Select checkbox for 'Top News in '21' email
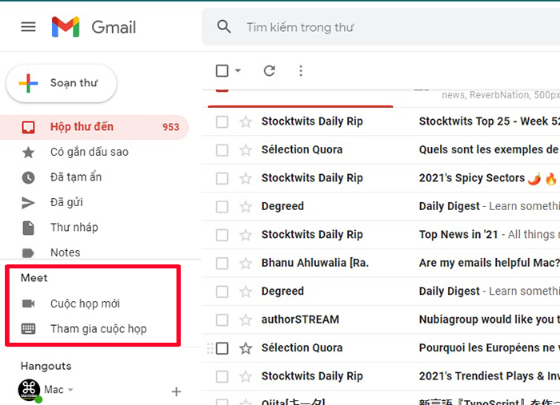Viewport: 560px width, 405px height. pos(222,235)
